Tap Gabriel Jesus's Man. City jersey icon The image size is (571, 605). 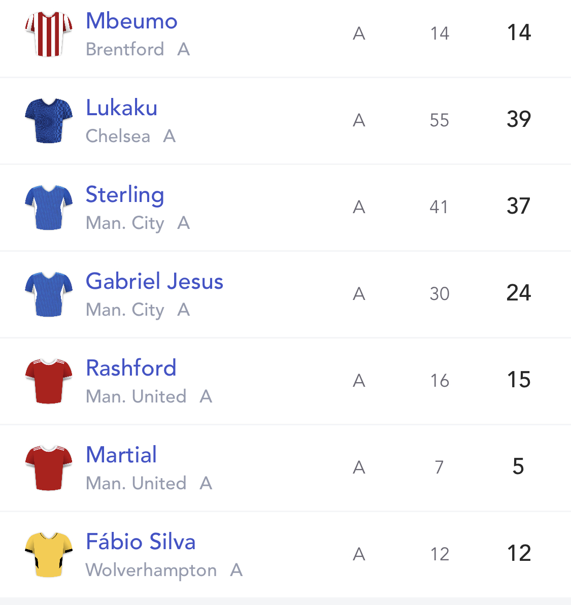point(49,294)
